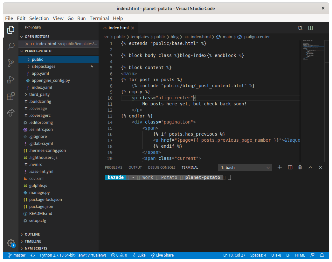The width and height of the screenshot is (332, 262).
Task: Click blog in the breadcrumb trail
Action: pyautogui.click(x=175, y=37)
